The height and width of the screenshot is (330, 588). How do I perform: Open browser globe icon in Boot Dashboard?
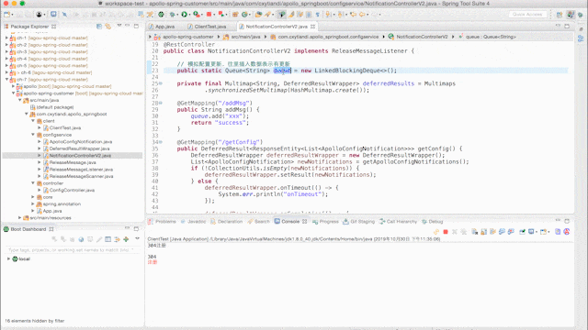(81, 239)
